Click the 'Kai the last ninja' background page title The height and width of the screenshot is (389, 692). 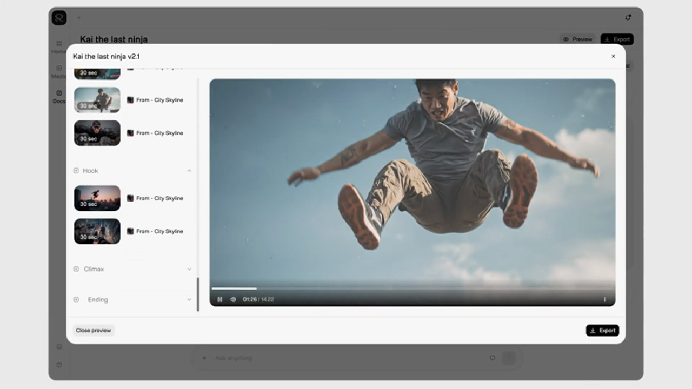click(114, 39)
